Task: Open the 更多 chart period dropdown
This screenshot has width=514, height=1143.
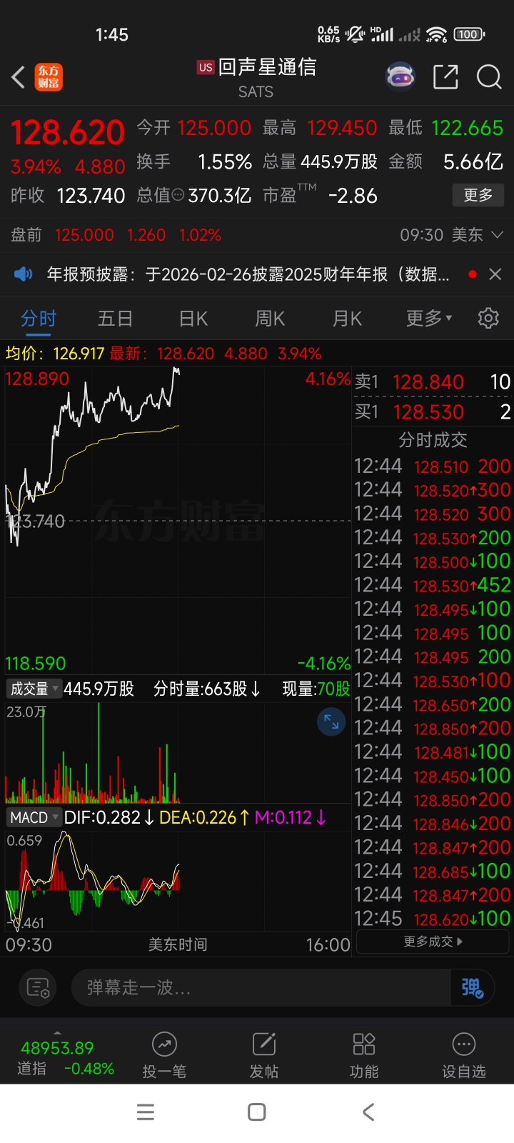Action: pyautogui.click(x=429, y=319)
